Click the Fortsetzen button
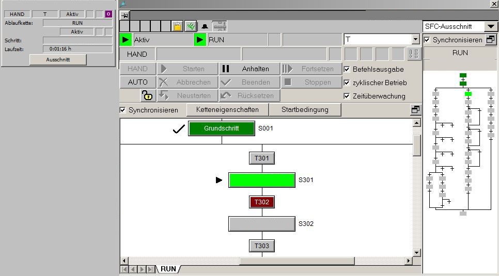 (311, 69)
